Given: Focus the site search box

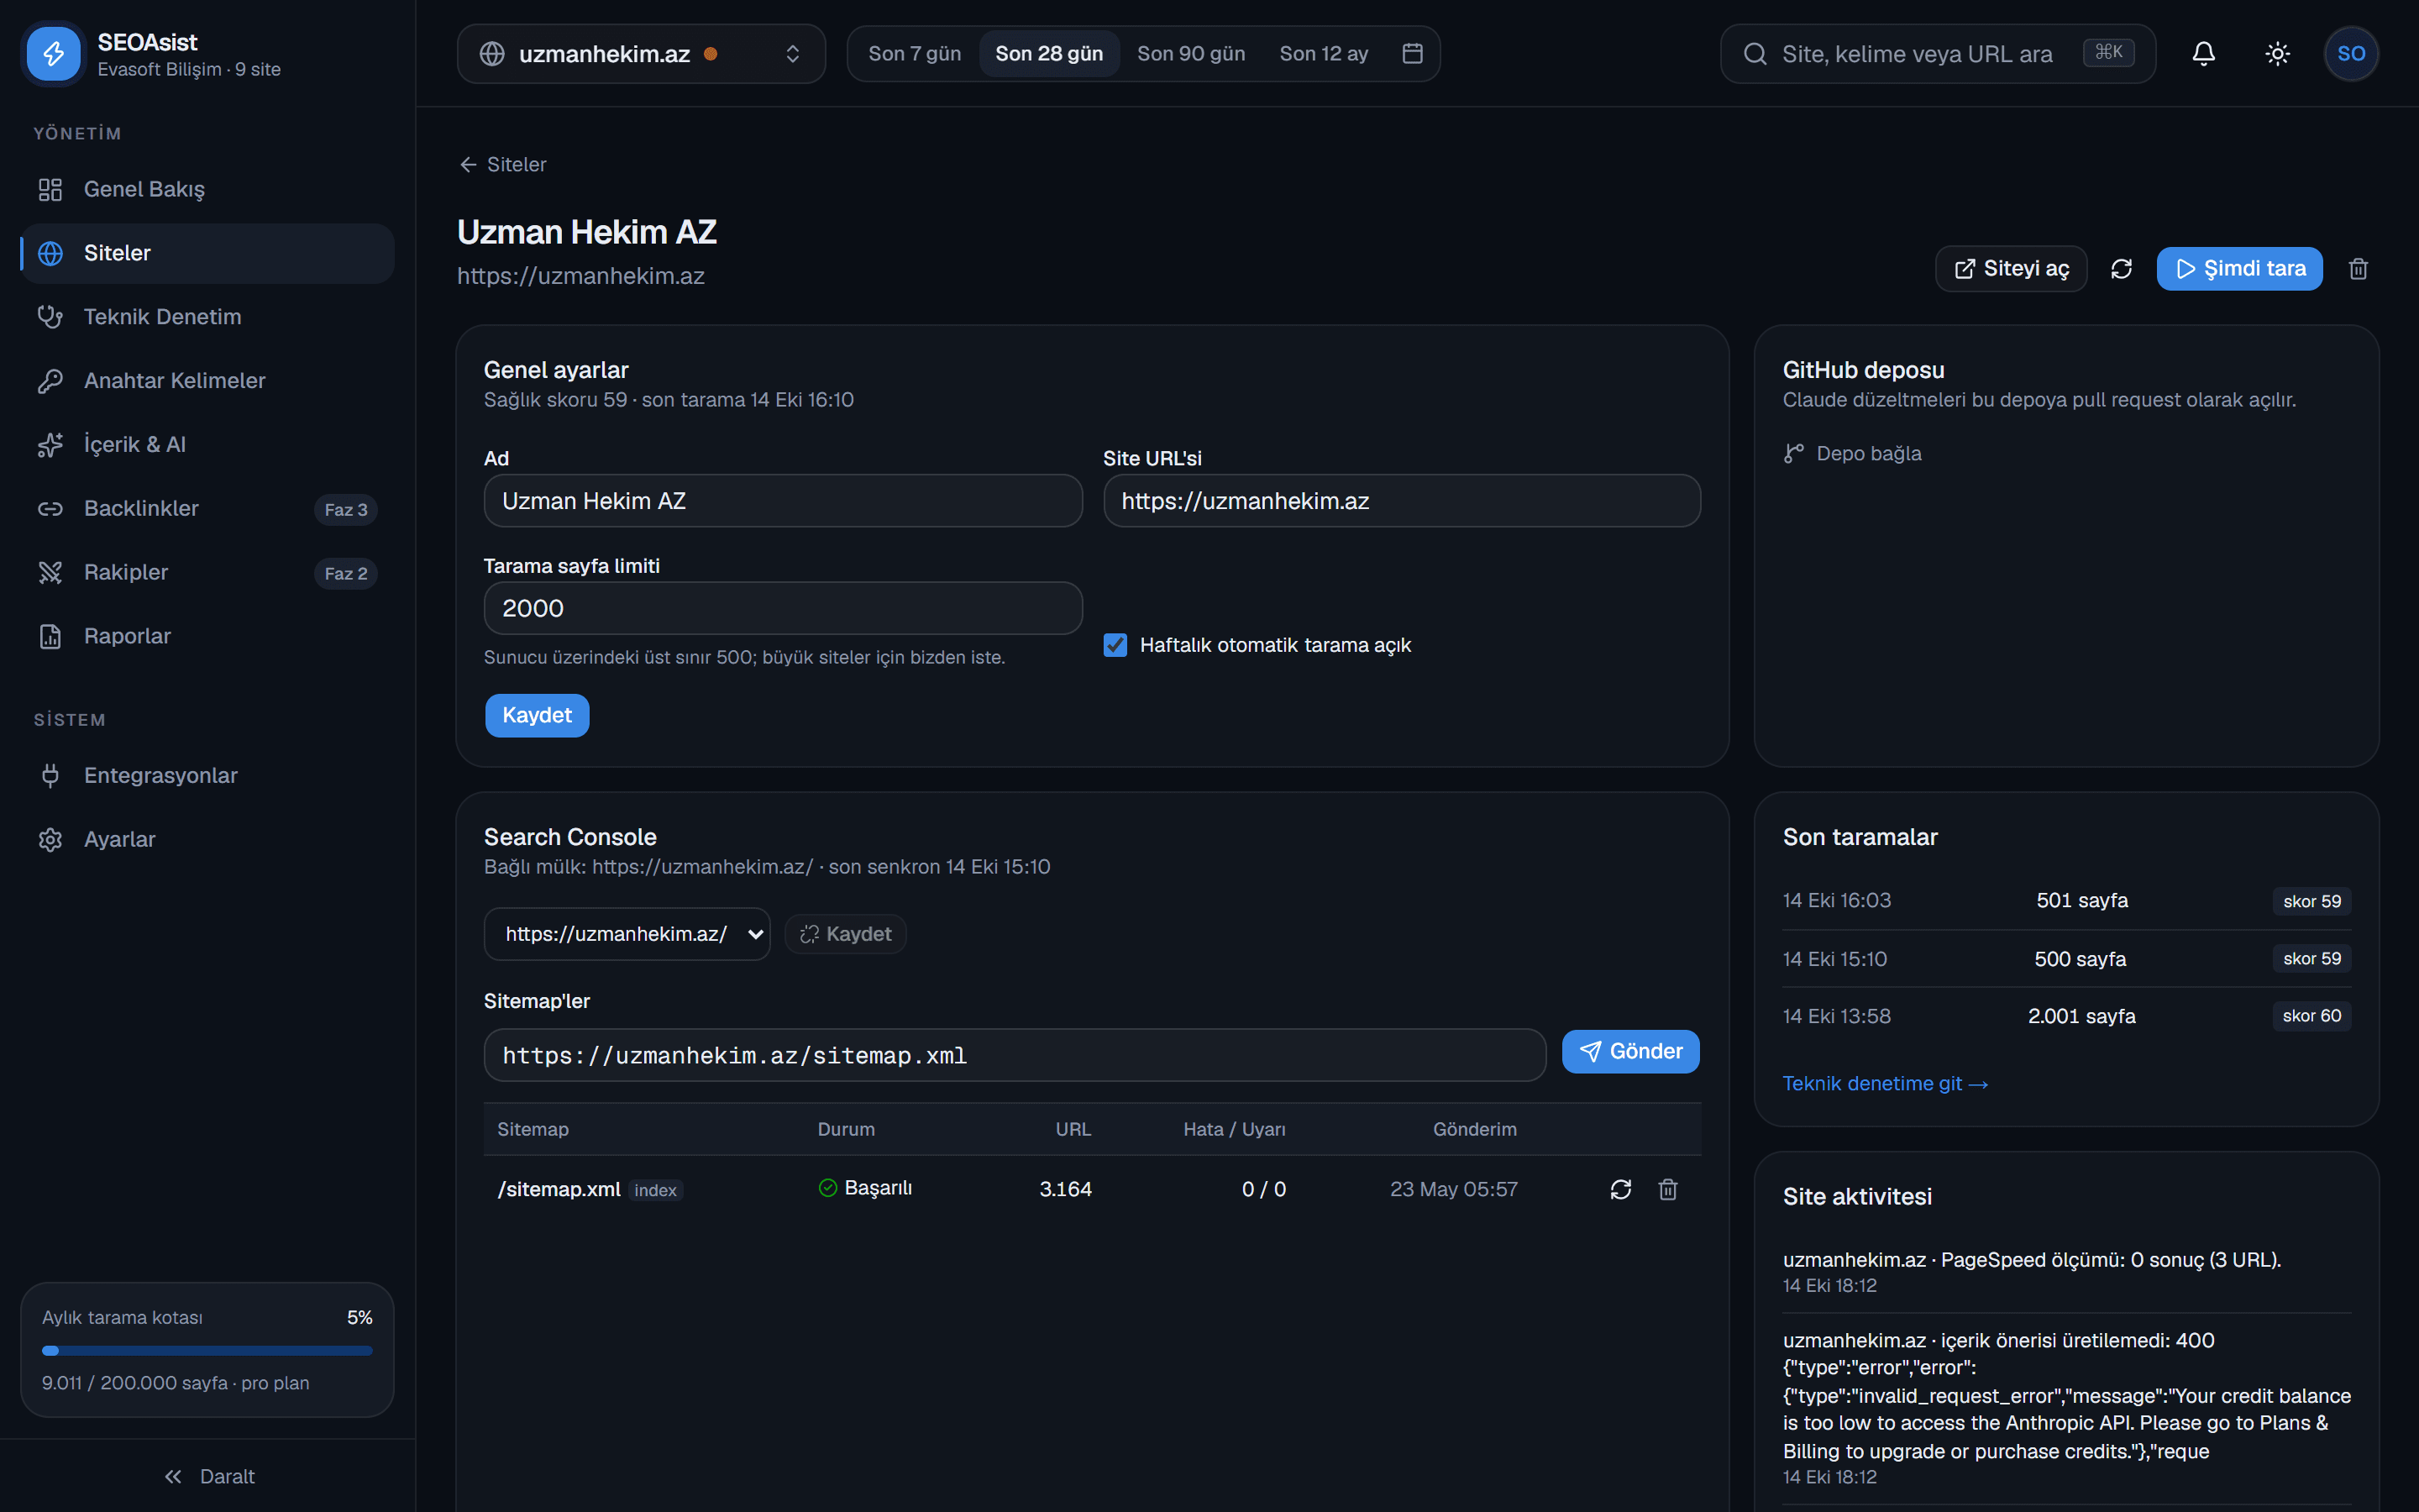Looking at the screenshot, I should point(1937,53).
